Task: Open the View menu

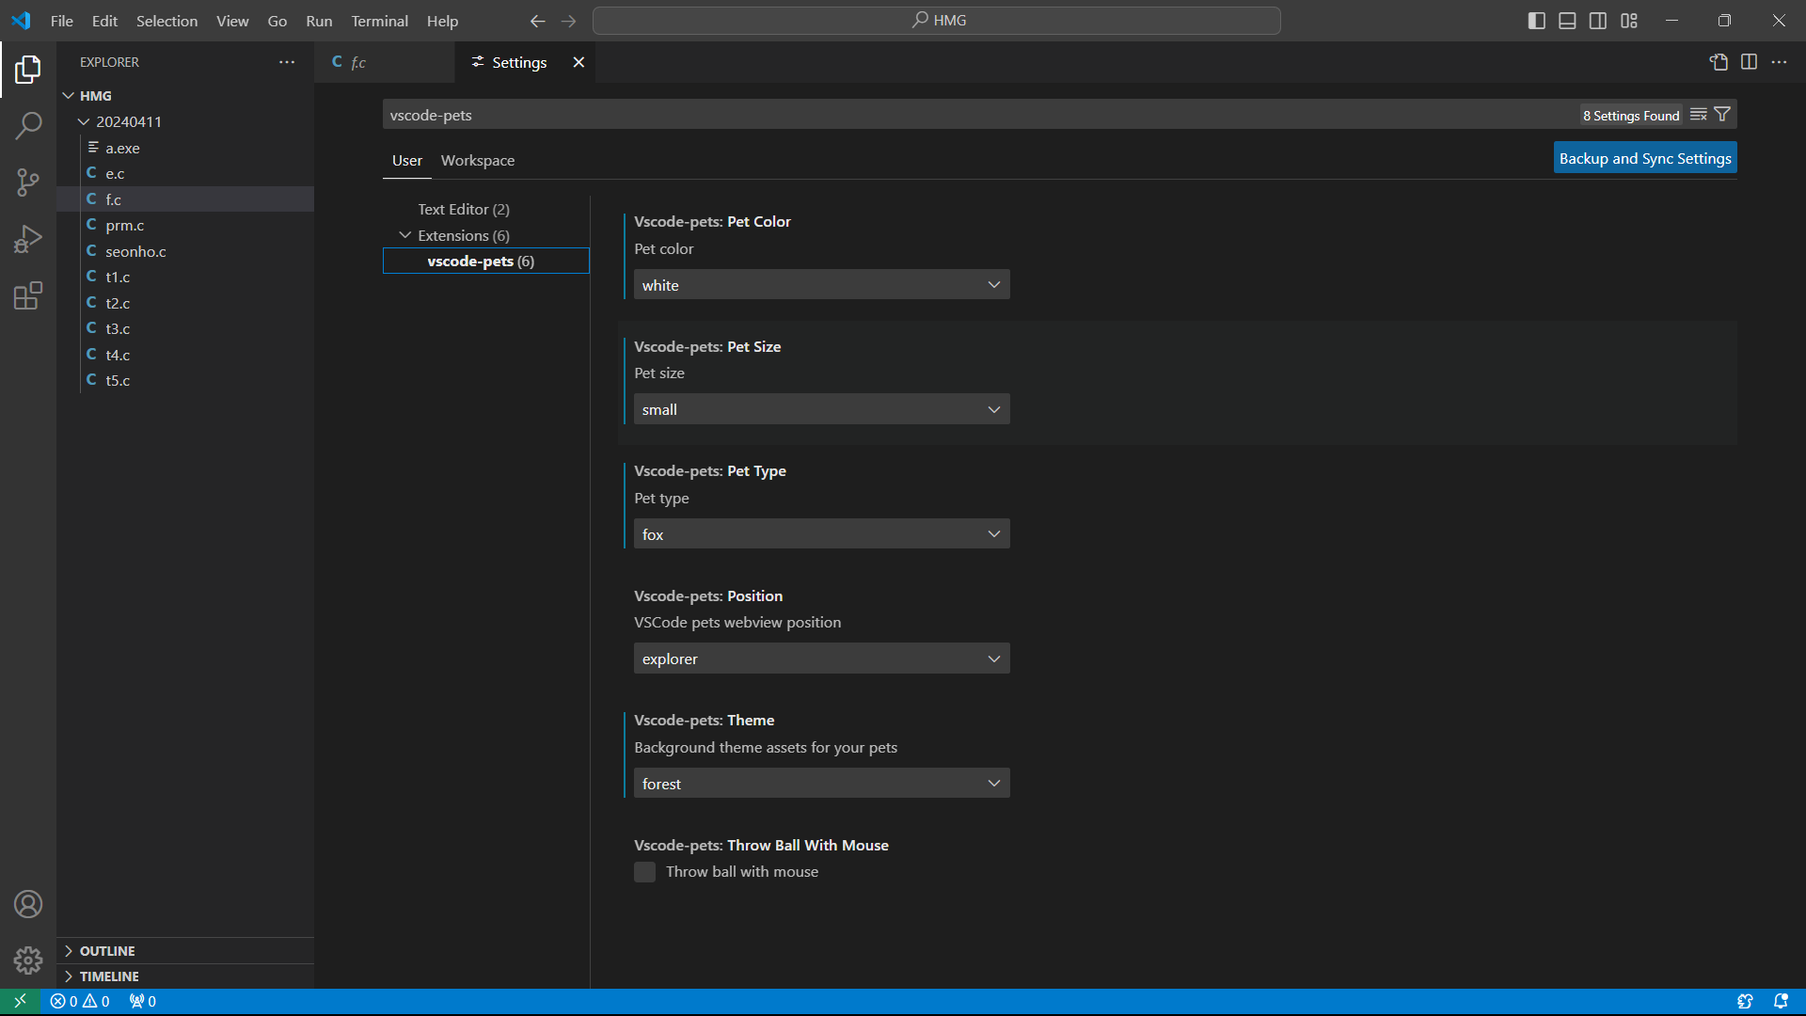Action: pyautogui.click(x=232, y=21)
